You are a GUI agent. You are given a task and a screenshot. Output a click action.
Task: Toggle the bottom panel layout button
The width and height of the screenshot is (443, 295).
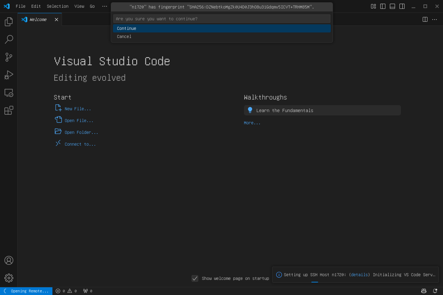392,6
